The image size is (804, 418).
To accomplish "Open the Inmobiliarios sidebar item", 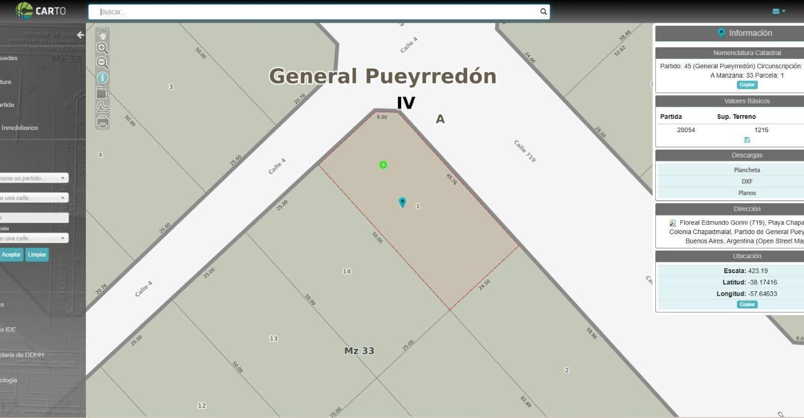I will [x=20, y=128].
